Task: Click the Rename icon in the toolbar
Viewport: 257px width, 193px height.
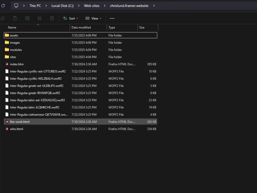Action: pos(27,18)
